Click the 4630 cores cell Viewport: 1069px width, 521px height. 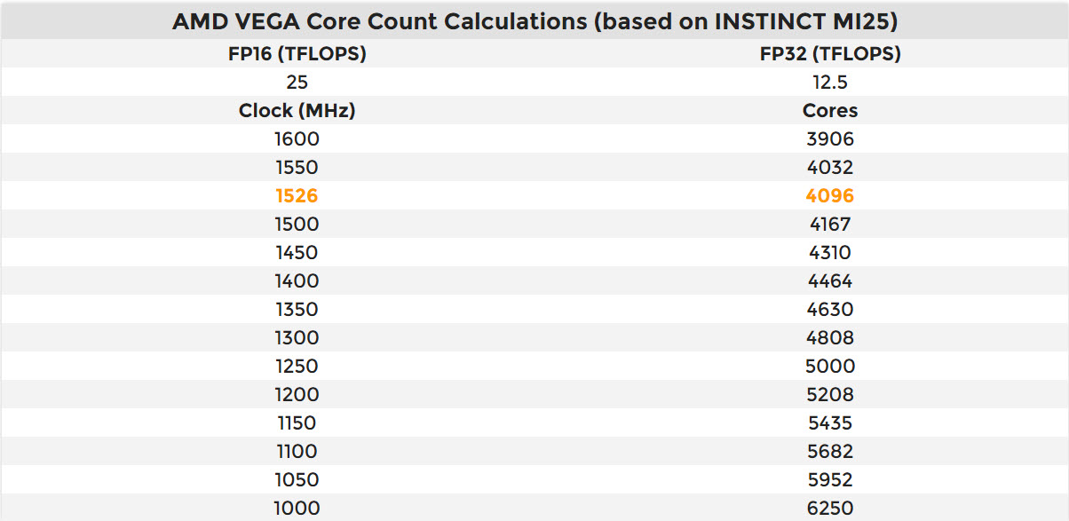click(x=830, y=310)
